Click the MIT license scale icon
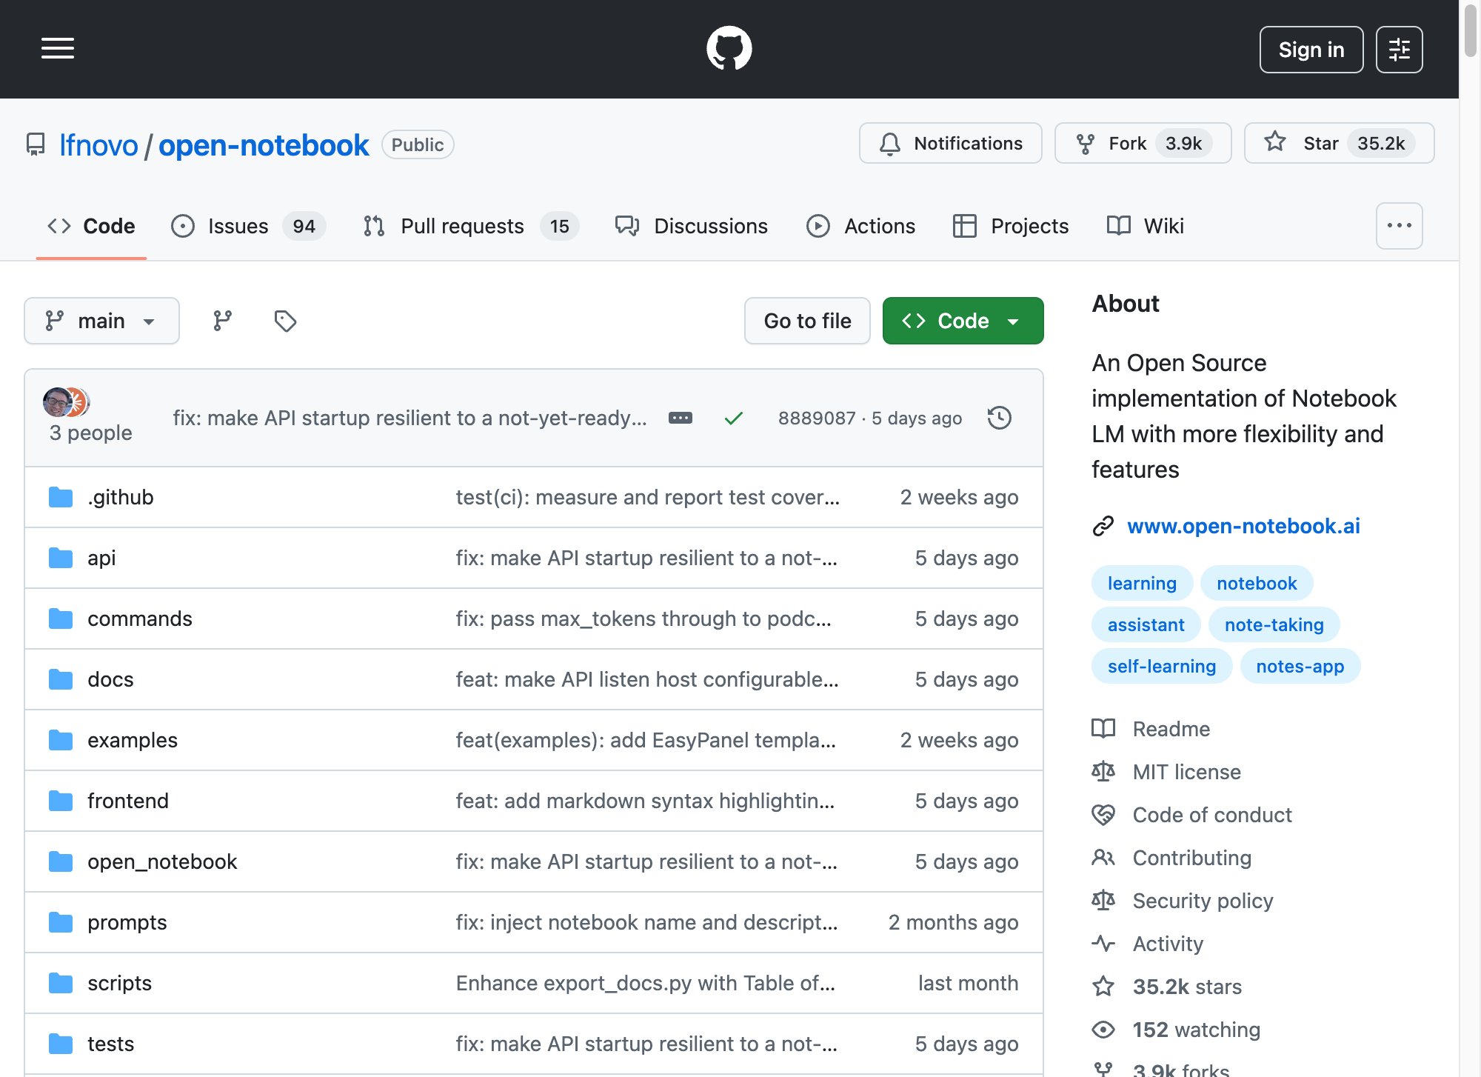Screen dimensions: 1481x1077 1103,772
